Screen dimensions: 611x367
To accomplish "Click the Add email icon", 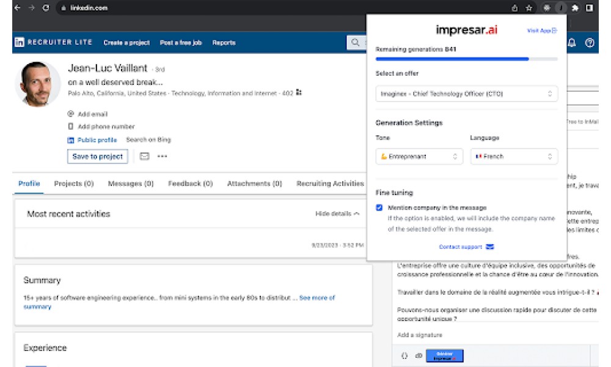I will pos(70,114).
